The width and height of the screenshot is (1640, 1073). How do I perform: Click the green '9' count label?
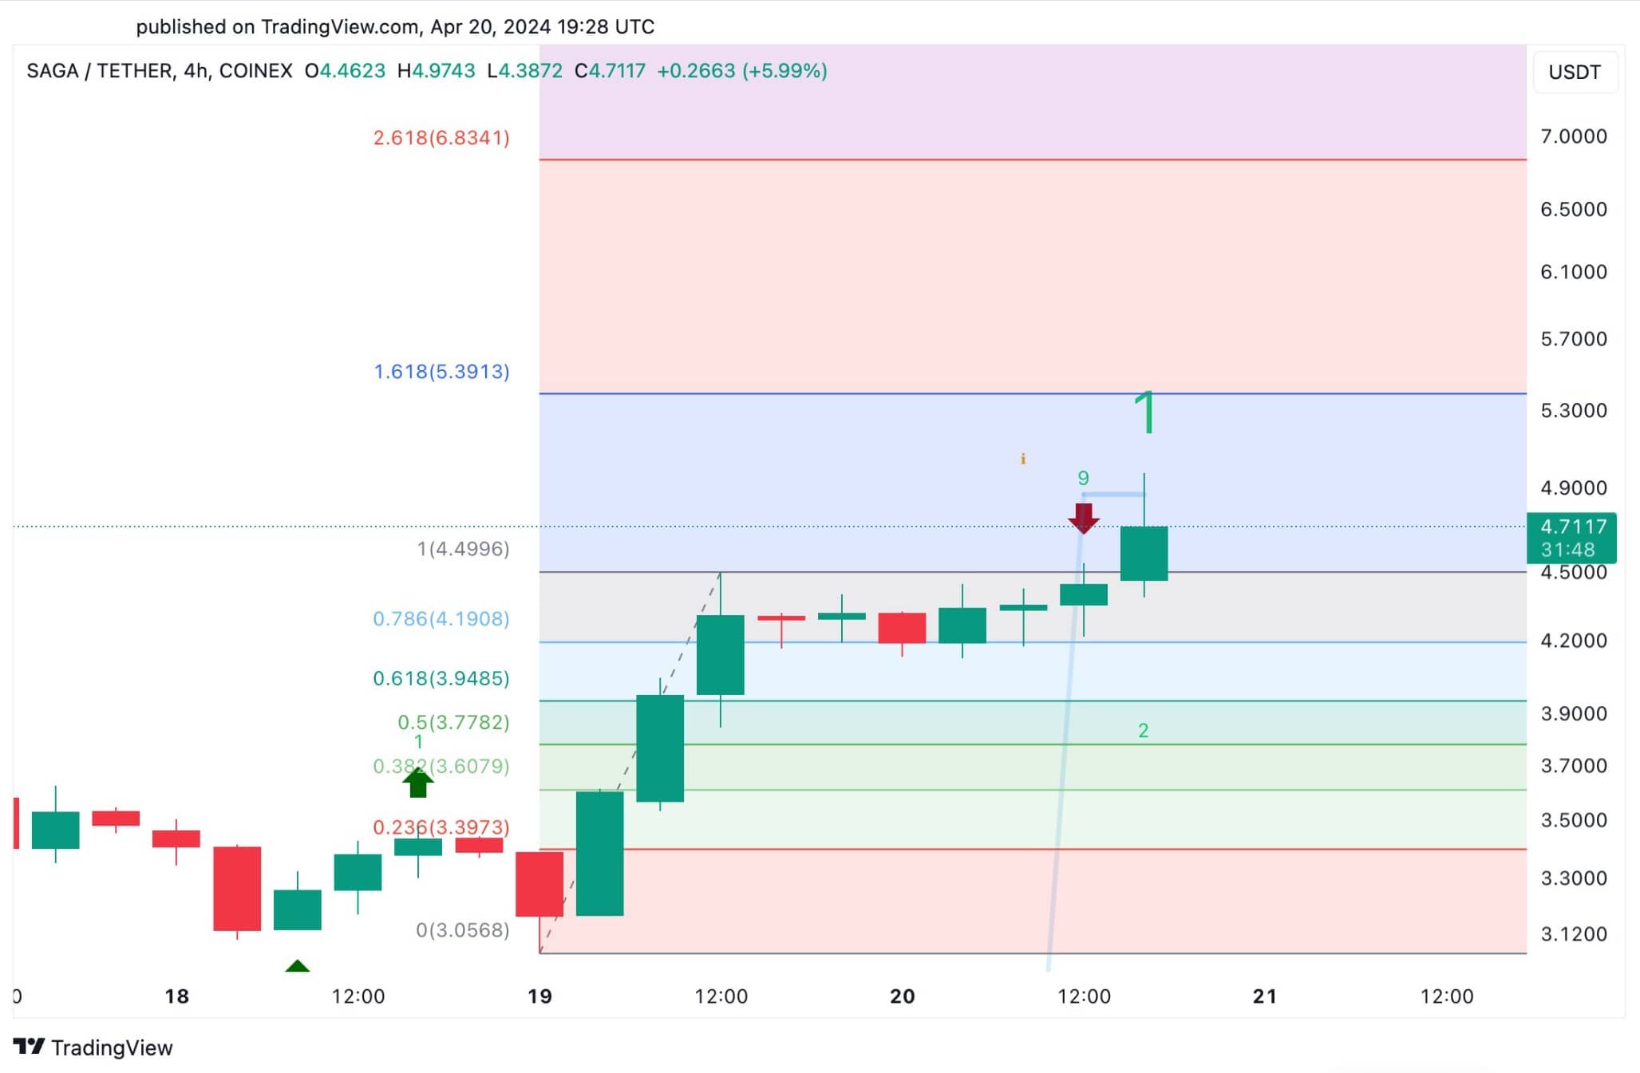(1083, 478)
